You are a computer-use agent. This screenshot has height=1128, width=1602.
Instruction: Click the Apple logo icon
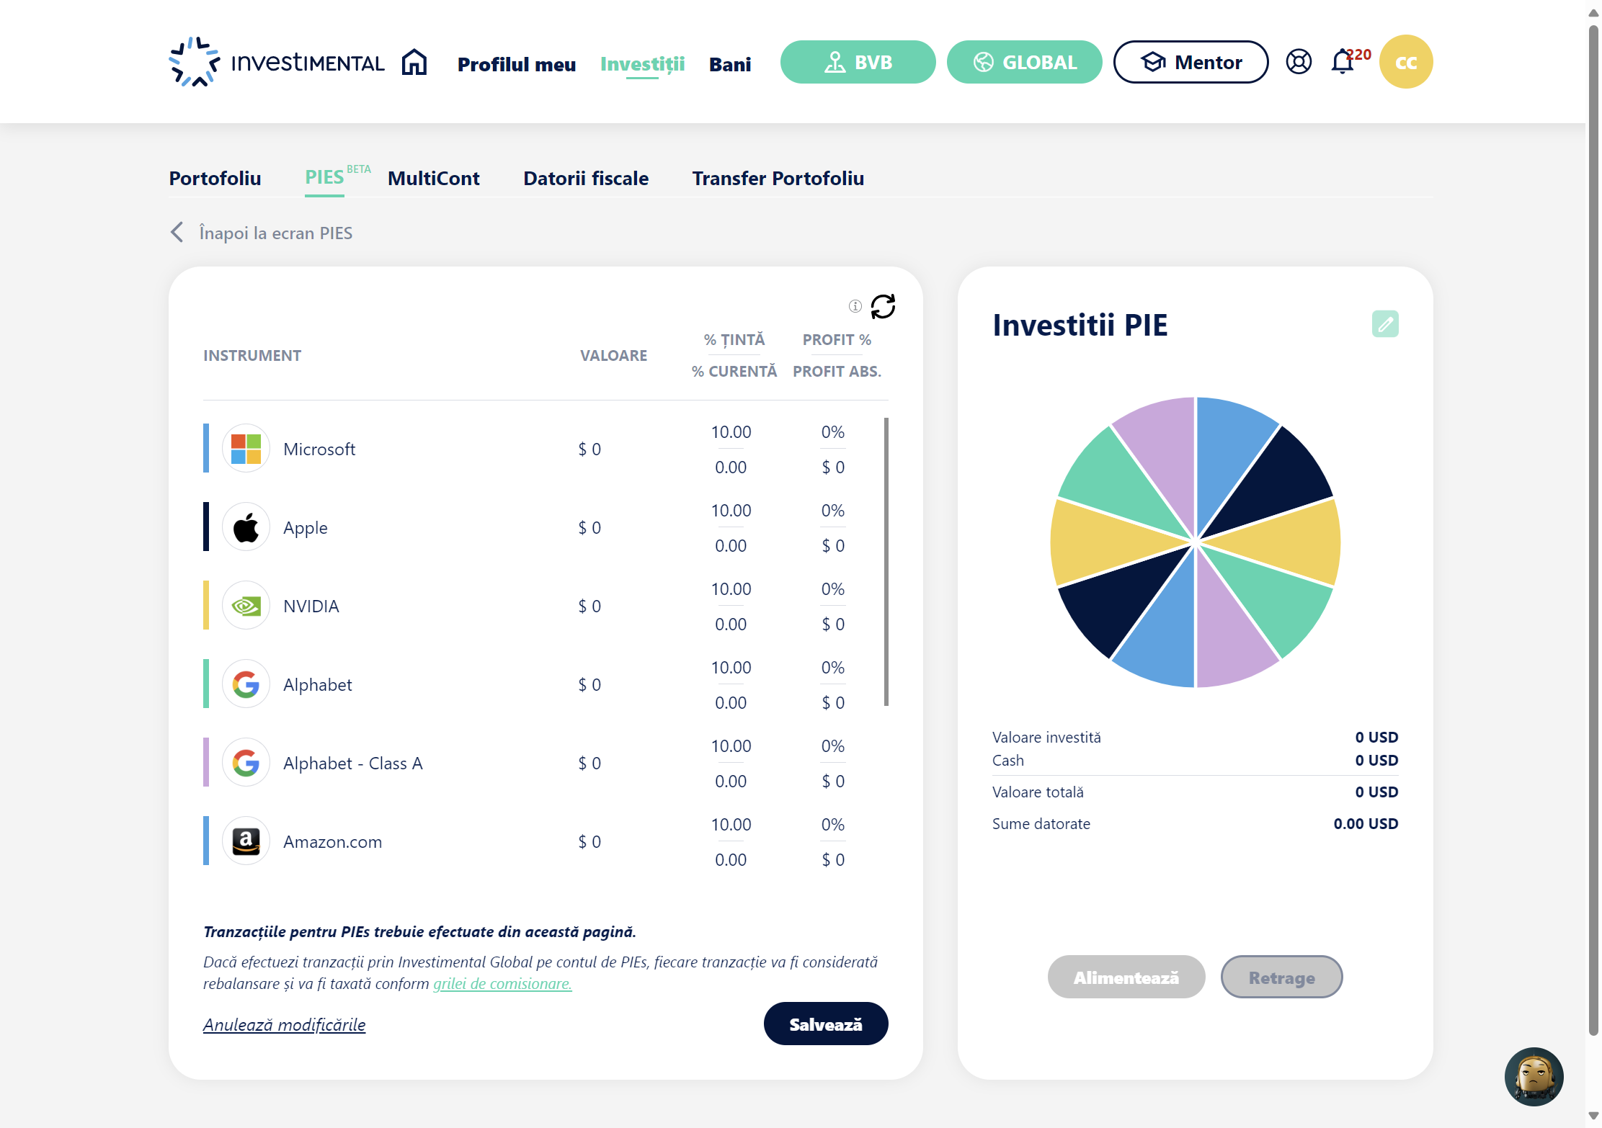pyautogui.click(x=246, y=527)
